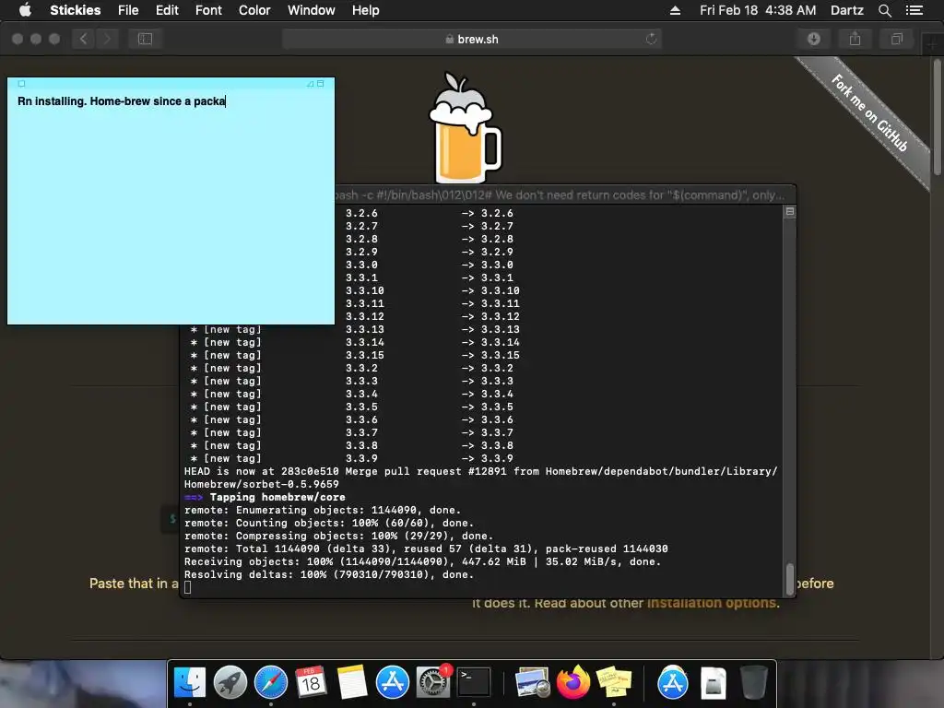
Task: Click the date and time in menu bar
Action: [758, 10]
